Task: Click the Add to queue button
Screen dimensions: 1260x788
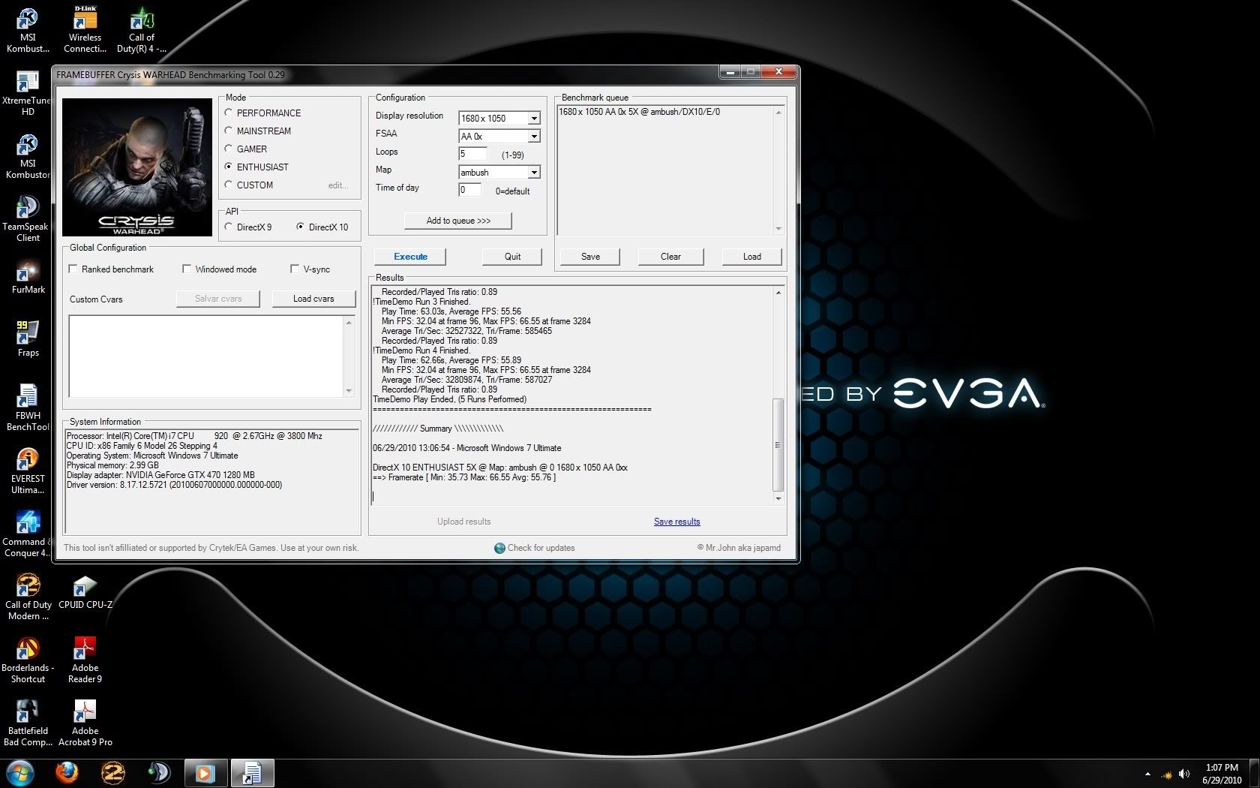Action: [458, 221]
